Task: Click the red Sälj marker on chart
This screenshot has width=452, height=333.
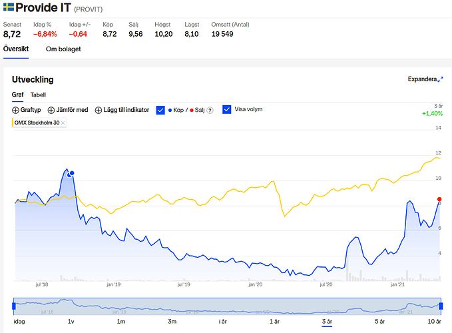Action: coord(439,199)
